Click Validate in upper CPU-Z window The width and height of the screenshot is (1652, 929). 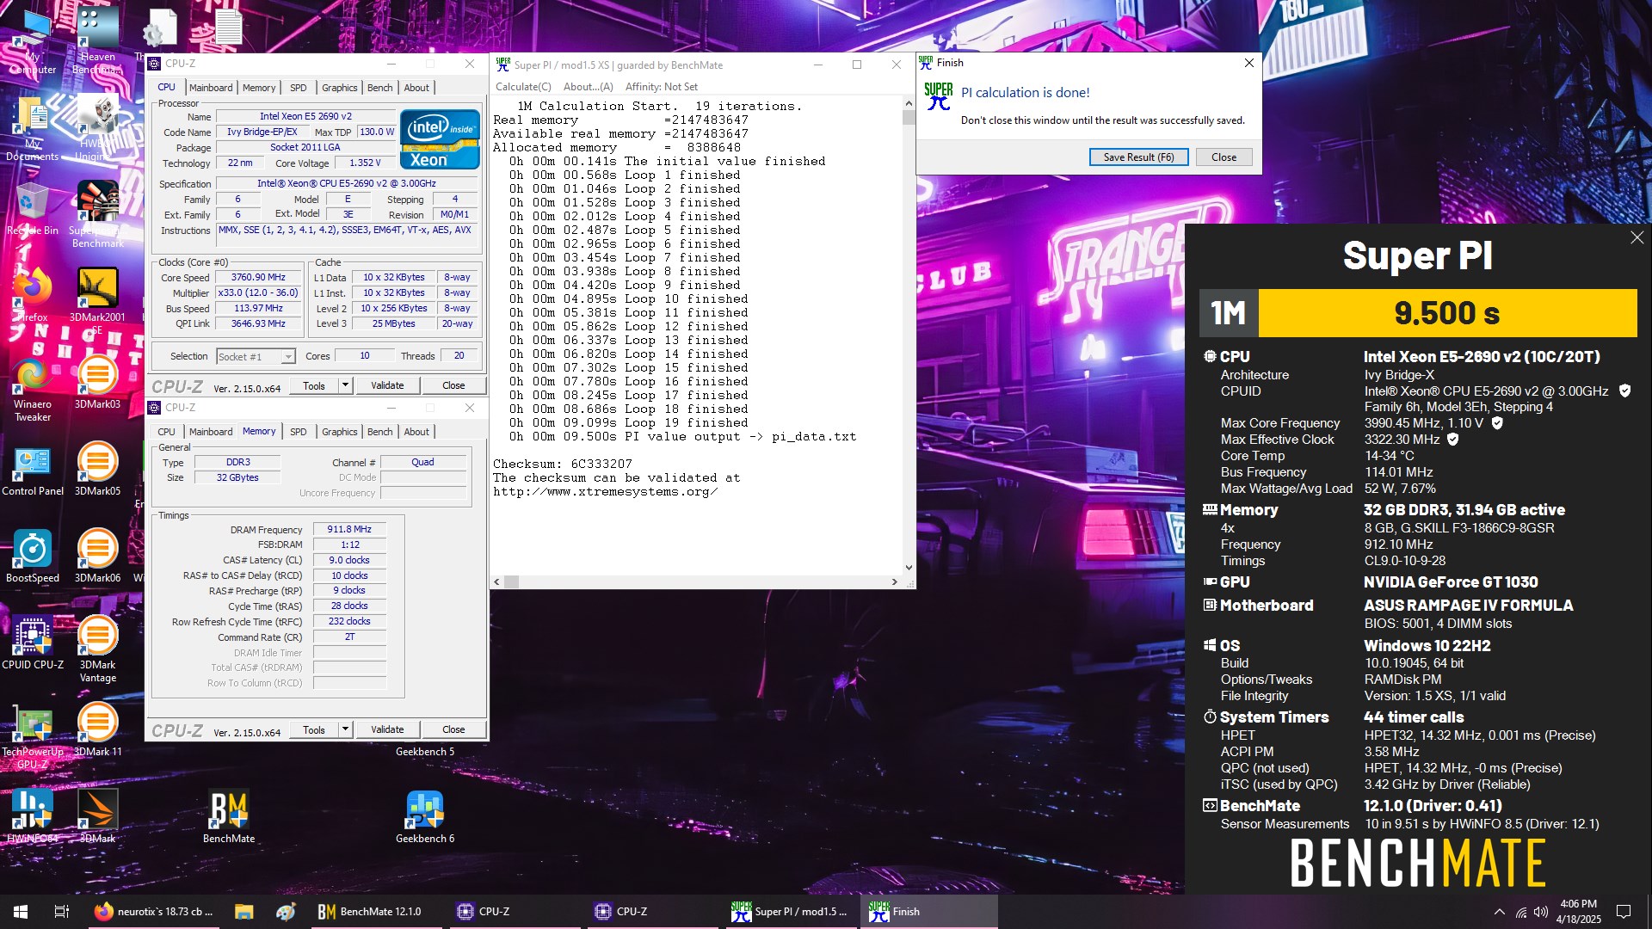tap(387, 385)
